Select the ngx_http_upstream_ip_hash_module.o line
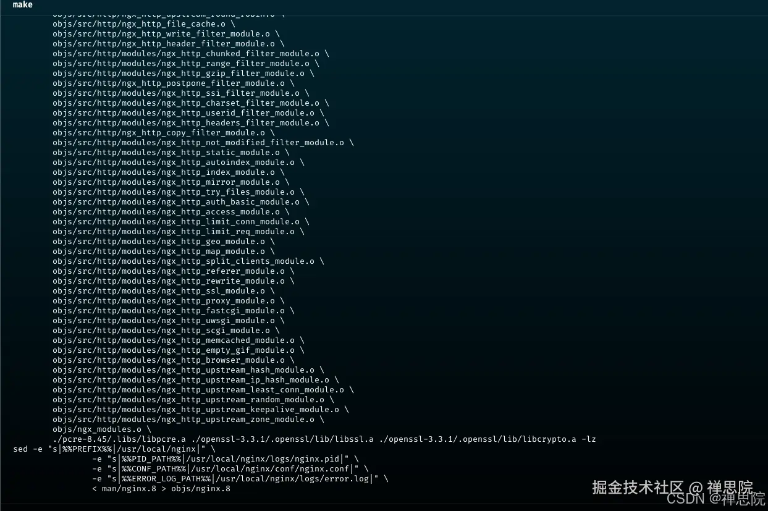Image resolution: width=768 pixels, height=511 pixels. [x=195, y=380]
